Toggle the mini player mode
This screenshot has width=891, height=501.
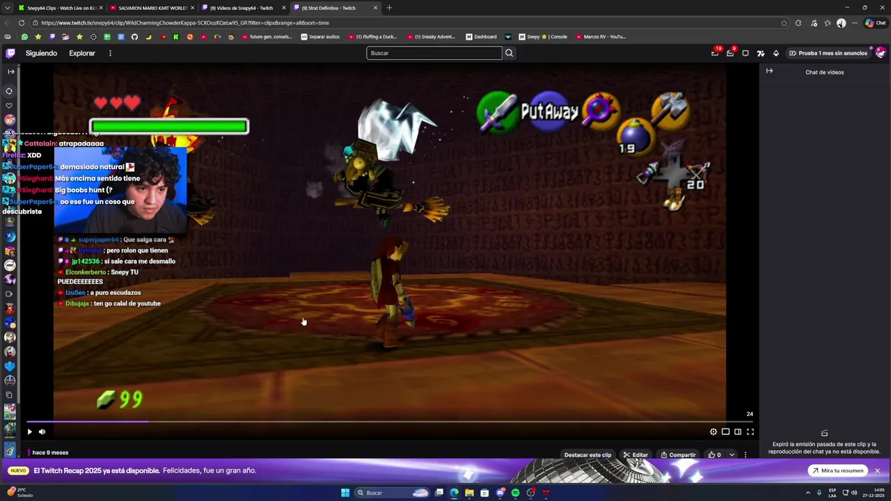pyautogui.click(x=725, y=432)
